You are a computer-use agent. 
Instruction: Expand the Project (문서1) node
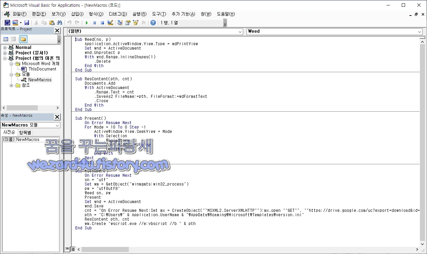(x=5, y=53)
